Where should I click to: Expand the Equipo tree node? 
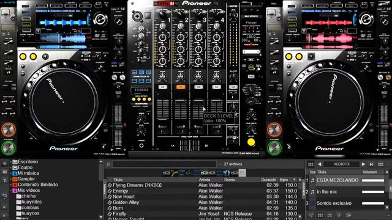click(11, 167)
